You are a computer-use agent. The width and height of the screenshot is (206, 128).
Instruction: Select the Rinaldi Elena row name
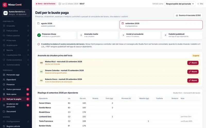click(x=44, y=112)
